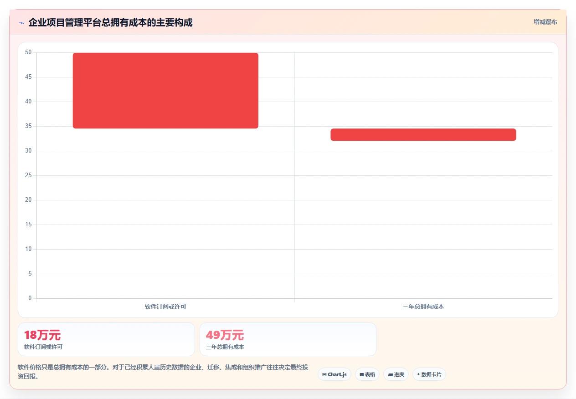Click the Chart.js chip

[x=334, y=374]
